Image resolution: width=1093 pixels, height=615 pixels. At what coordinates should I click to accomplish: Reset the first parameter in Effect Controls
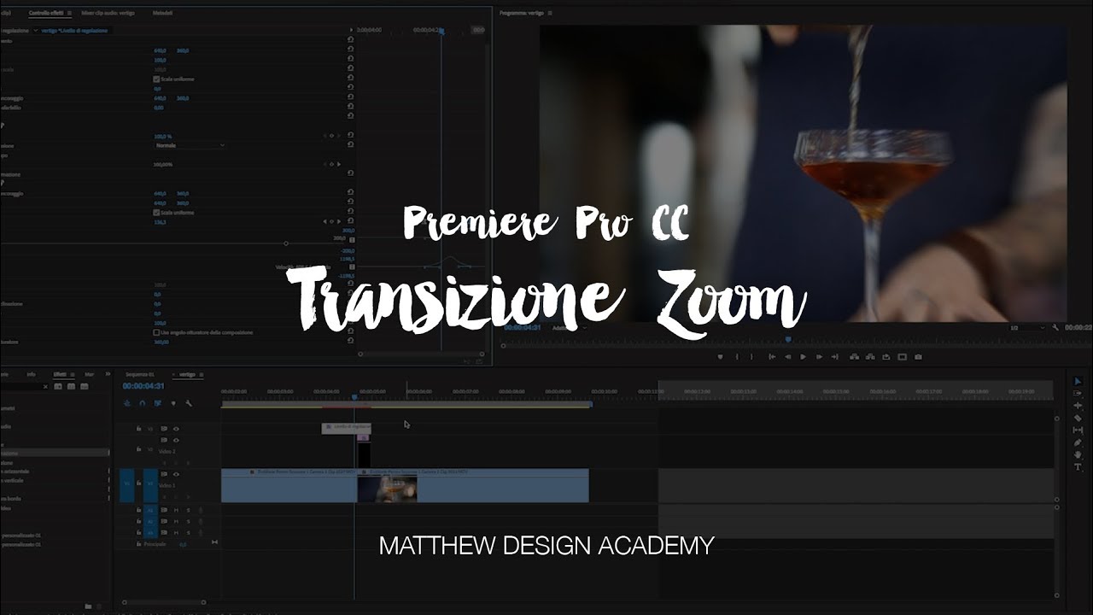coord(350,40)
